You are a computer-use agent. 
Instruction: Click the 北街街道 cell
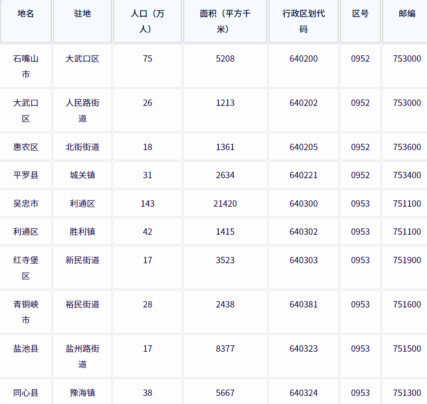[x=82, y=147]
